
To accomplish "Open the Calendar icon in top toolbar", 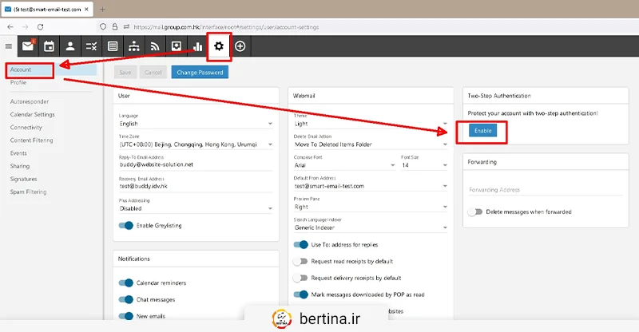I will (x=50, y=46).
